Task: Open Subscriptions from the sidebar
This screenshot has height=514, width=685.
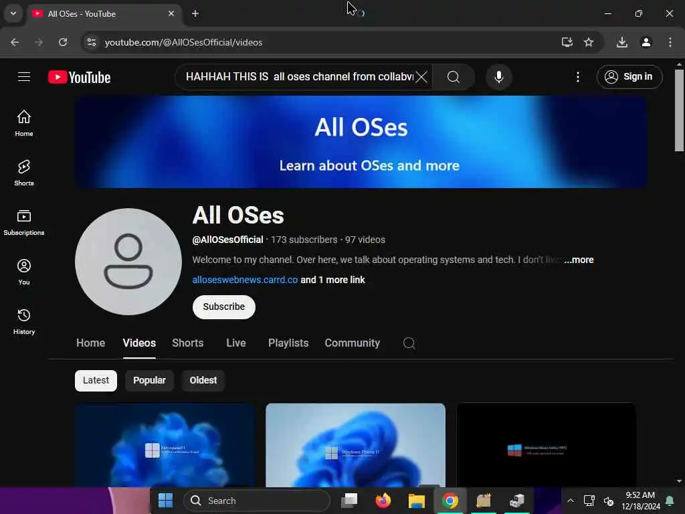Action: (24, 222)
